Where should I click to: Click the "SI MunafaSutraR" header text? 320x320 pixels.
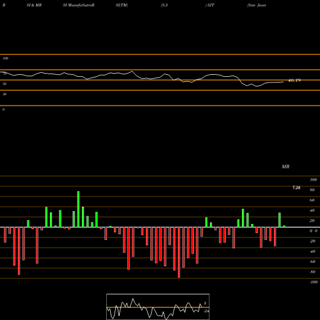[x=79, y=5]
